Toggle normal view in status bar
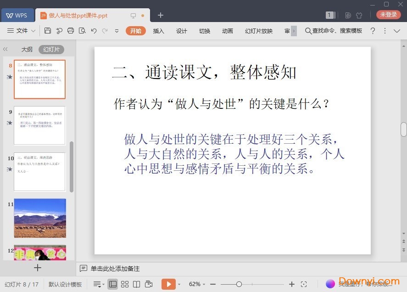The width and height of the screenshot is (407, 292). click(x=113, y=284)
